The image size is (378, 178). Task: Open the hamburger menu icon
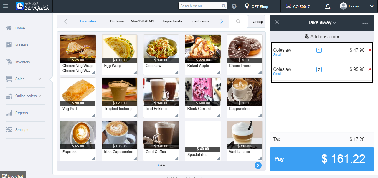pos(6,6)
